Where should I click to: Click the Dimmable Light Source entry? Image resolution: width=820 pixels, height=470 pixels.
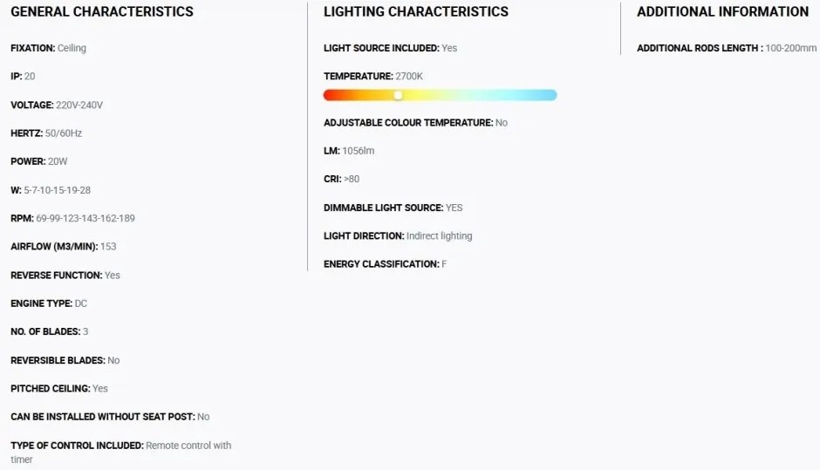point(393,208)
